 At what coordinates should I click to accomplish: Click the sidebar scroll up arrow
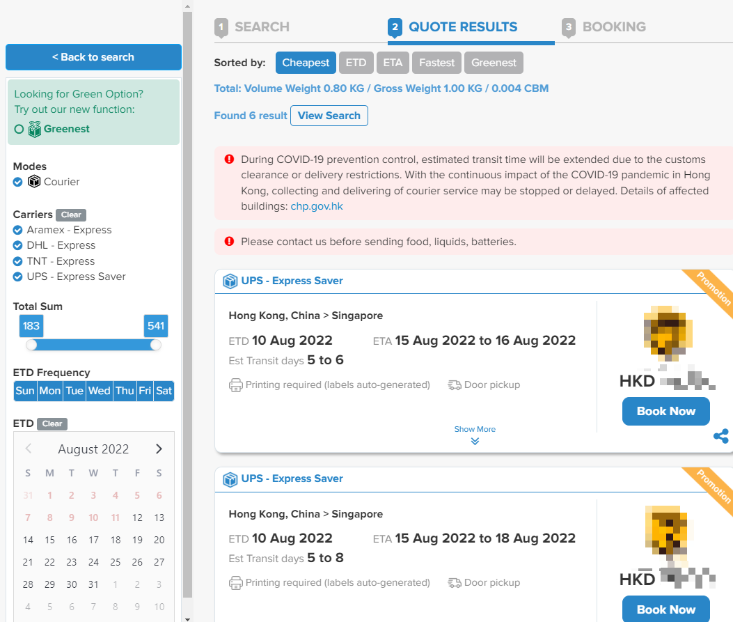187,6
